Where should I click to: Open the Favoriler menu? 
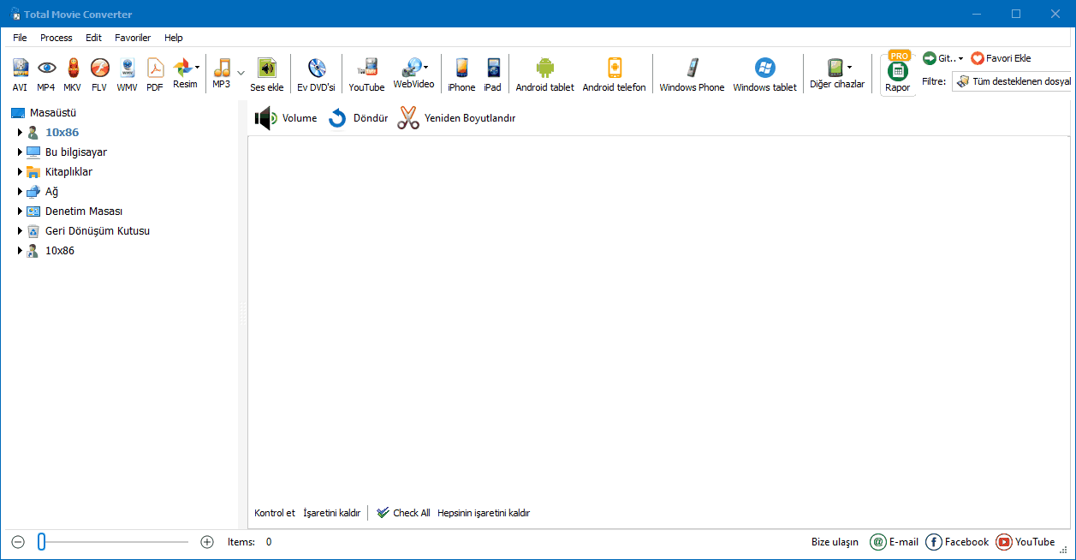coord(133,38)
